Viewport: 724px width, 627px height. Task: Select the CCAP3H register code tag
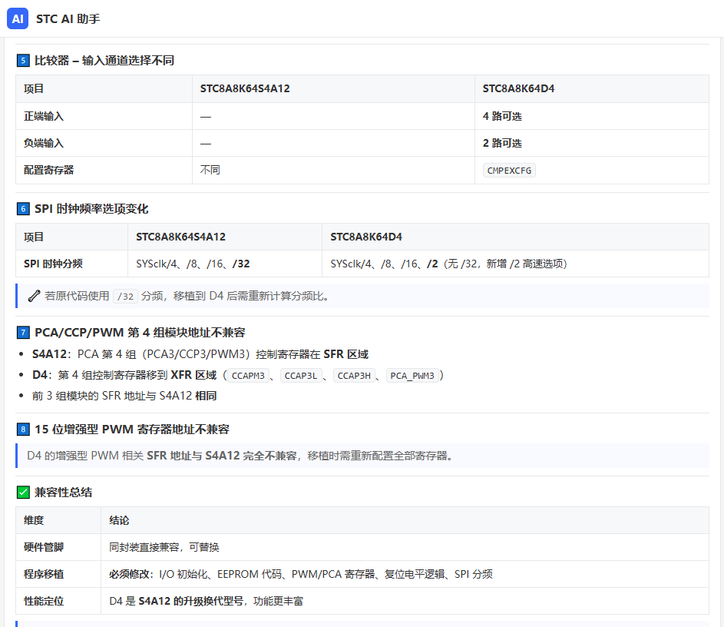(354, 376)
